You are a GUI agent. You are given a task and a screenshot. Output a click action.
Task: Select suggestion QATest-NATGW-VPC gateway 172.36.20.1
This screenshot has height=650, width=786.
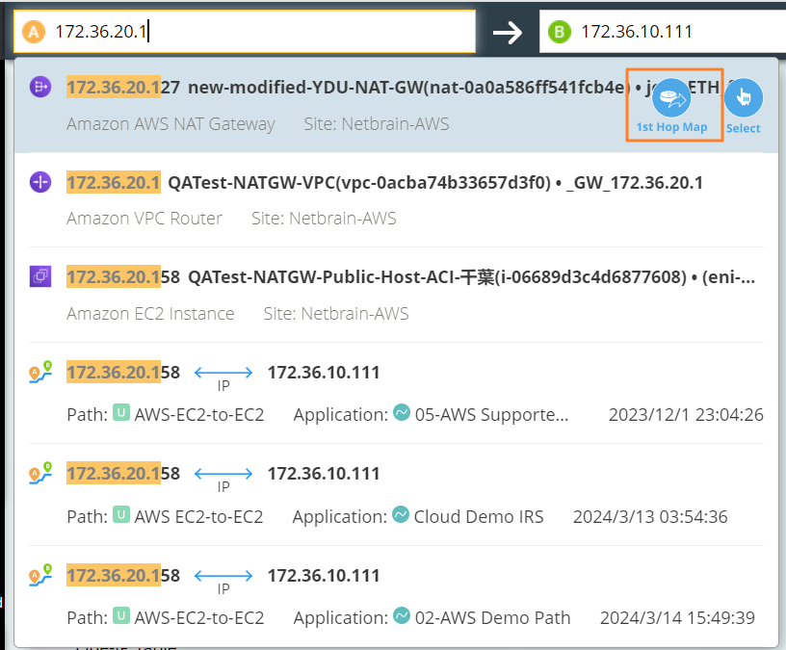pyautogui.click(x=396, y=200)
